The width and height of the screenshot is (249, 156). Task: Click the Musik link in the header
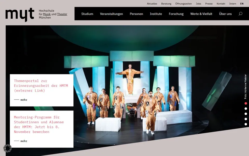pos(47,14)
